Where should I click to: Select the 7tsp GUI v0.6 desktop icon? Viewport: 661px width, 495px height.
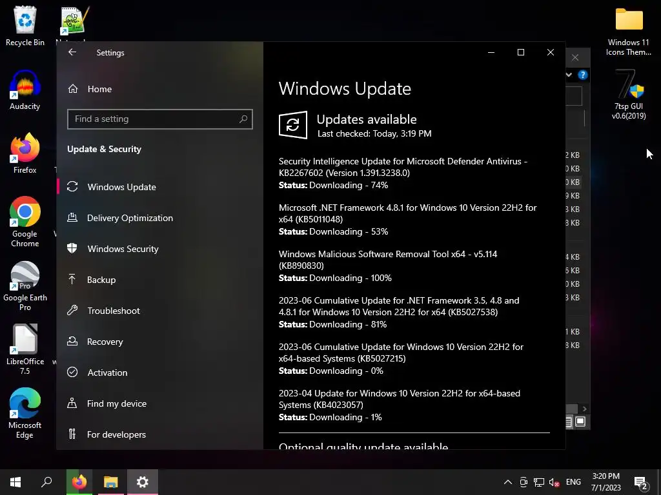629,95
